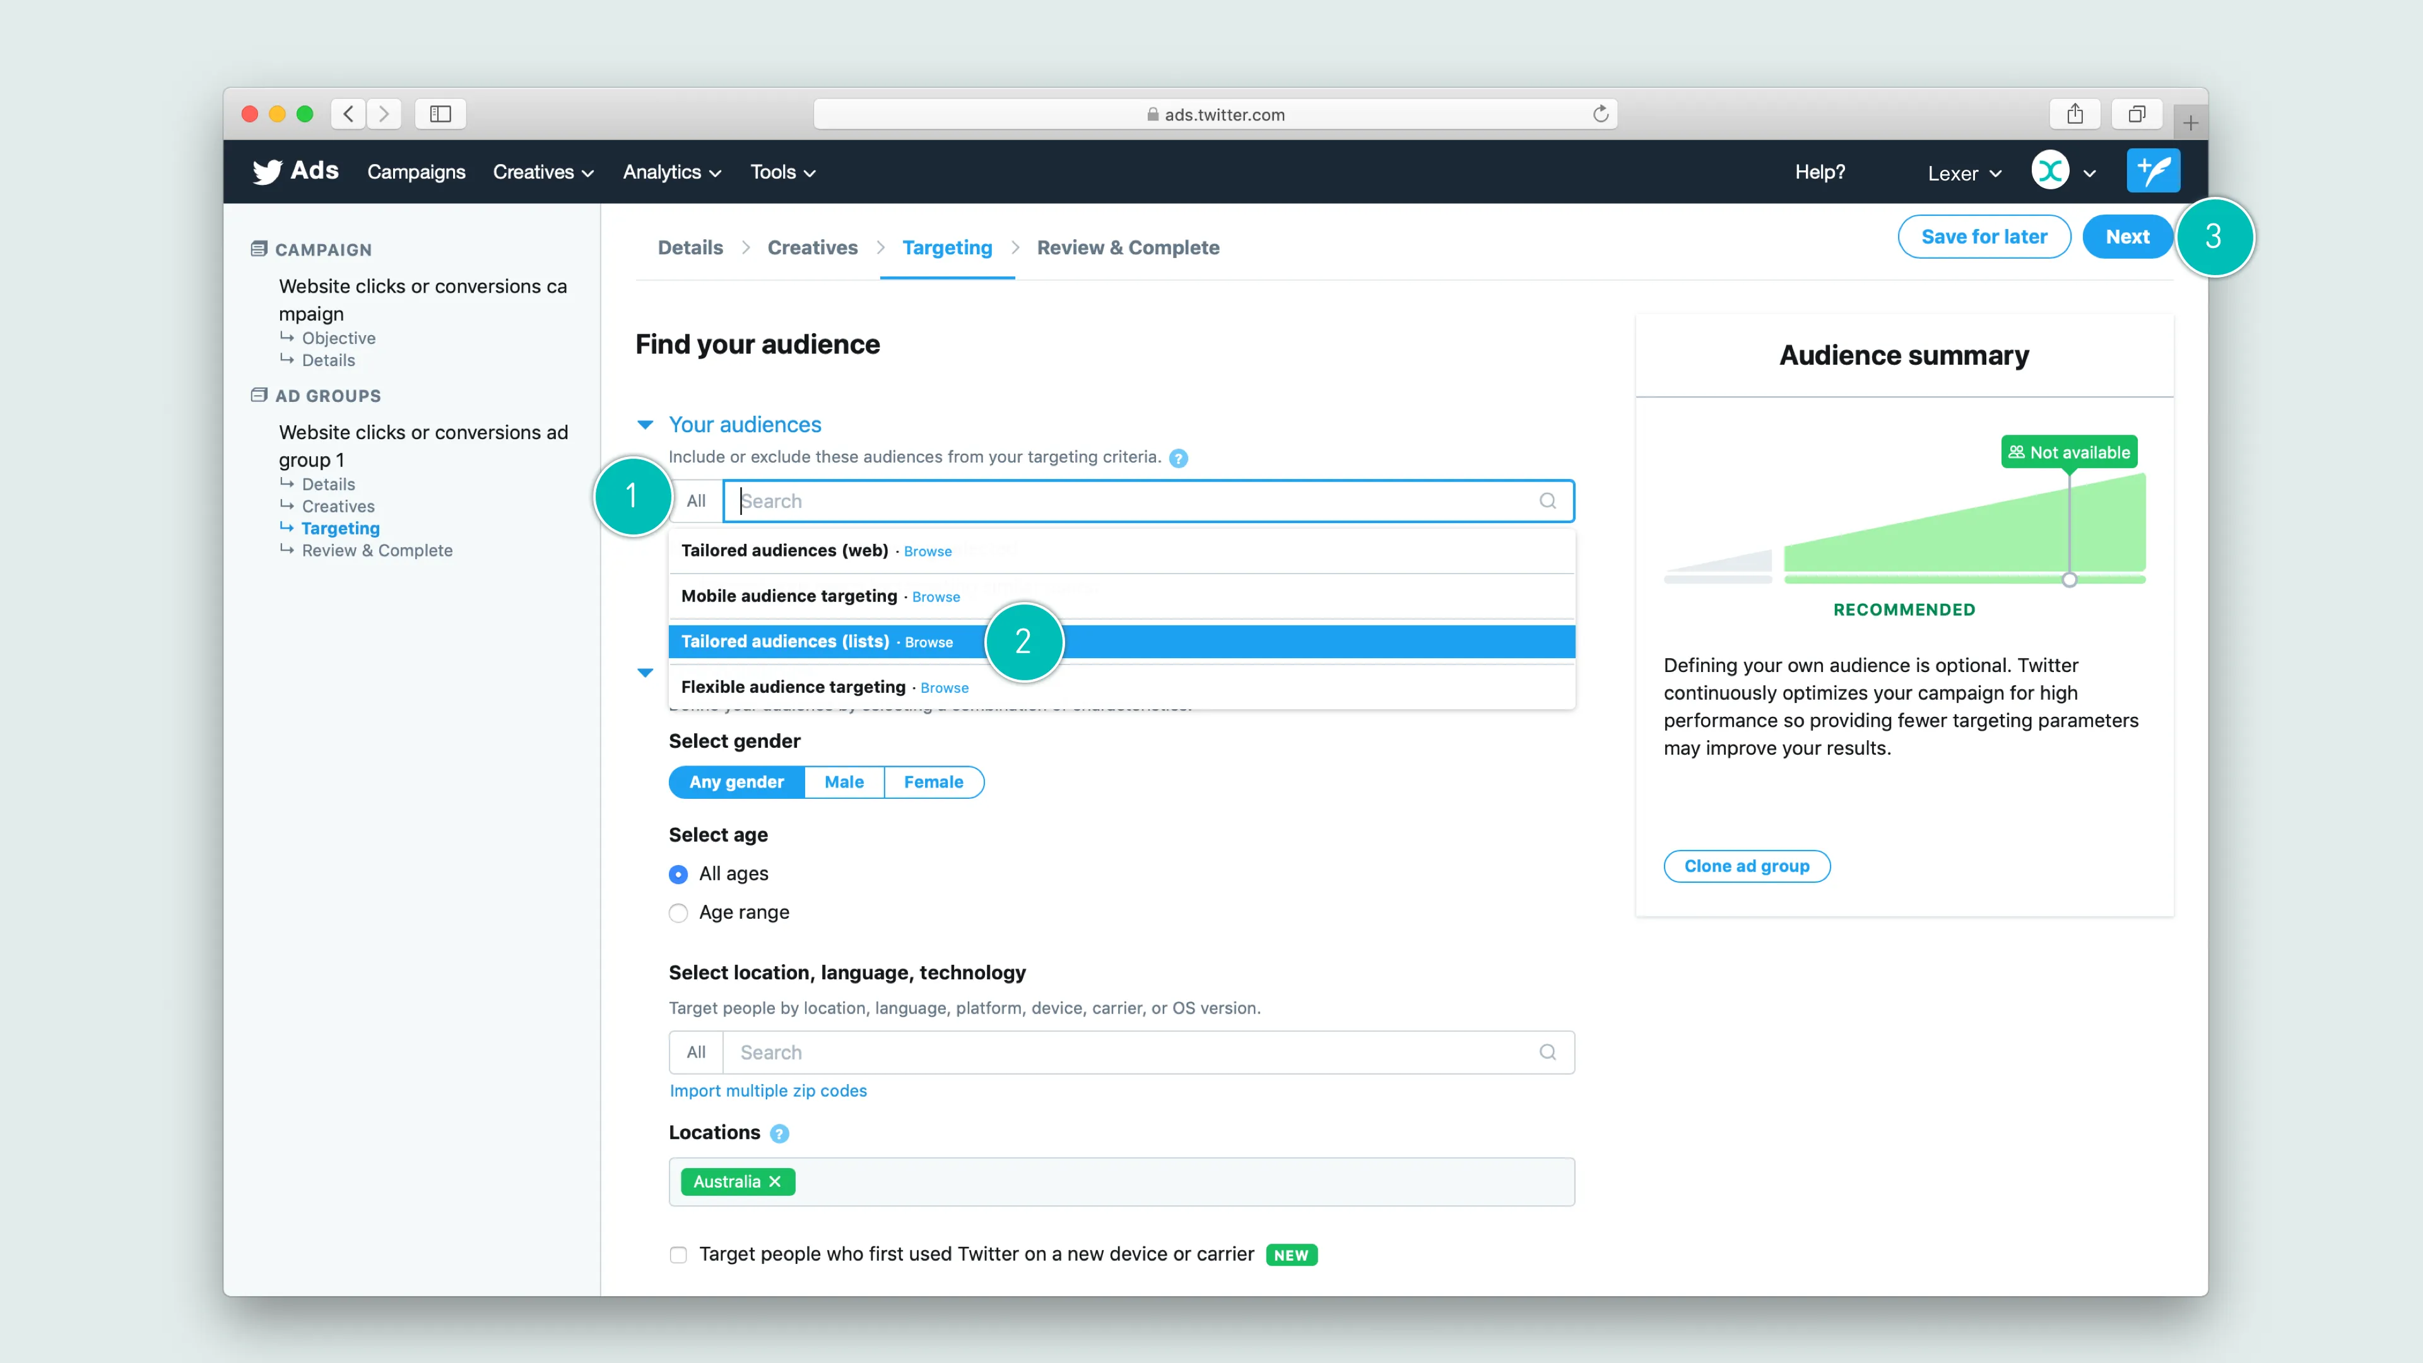The height and width of the screenshot is (1363, 2423).
Task: Toggle the Safari sidebar icon
Action: pyautogui.click(x=440, y=114)
